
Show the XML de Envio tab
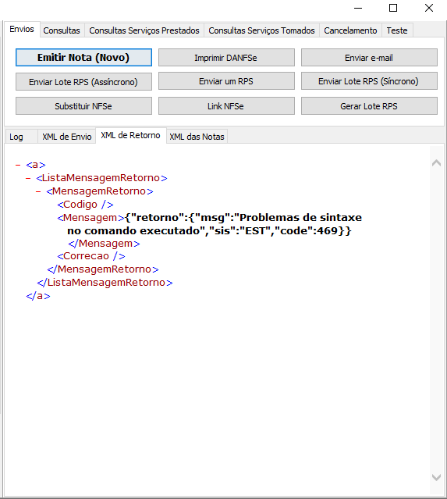(x=67, y=137)
